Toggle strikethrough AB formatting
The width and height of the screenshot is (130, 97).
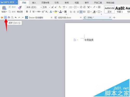(x=38, y=12)
